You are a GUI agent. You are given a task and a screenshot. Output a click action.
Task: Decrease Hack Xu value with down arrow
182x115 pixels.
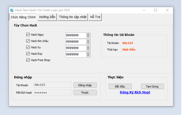click(88, 49)
